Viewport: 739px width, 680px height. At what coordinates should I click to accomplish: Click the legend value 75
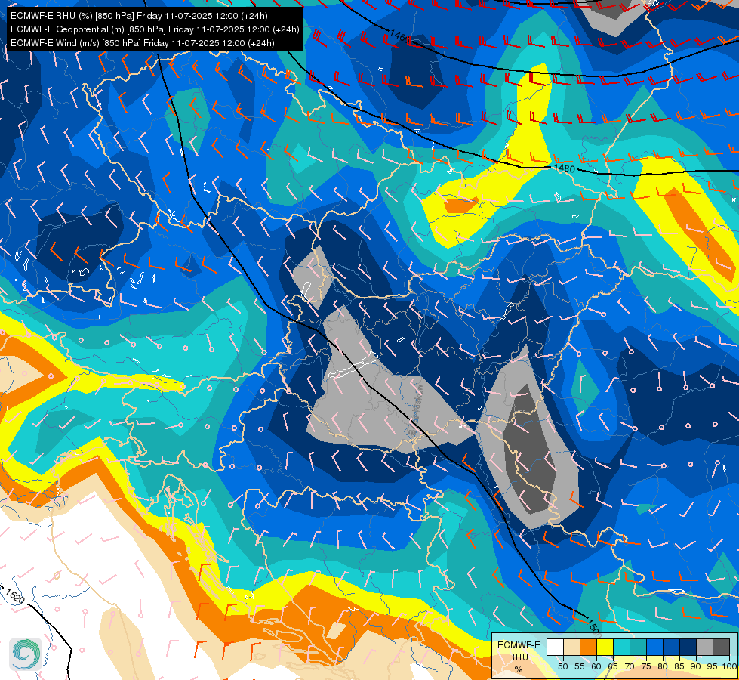point(646,666)
